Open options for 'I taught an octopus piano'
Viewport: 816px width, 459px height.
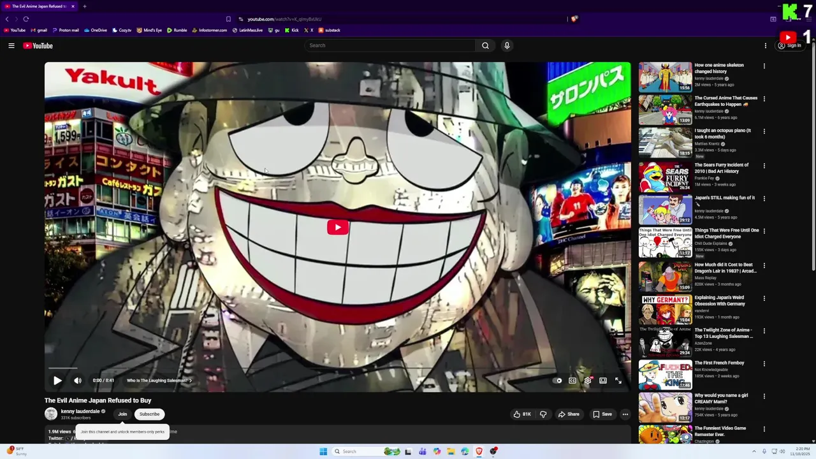pyautogui.click(x=764, y=131)
